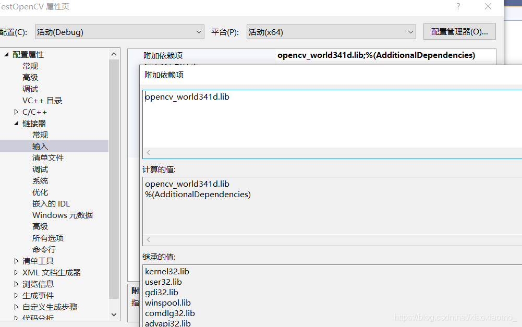Screen dimensions: 522x327
Task: Open the 配置 (Debug) dropdown
Action: 119,32
